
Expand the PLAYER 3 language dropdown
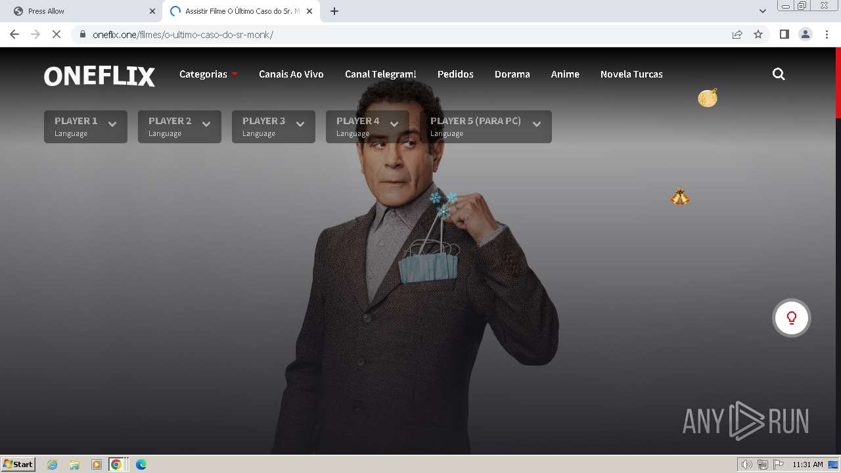273,126
